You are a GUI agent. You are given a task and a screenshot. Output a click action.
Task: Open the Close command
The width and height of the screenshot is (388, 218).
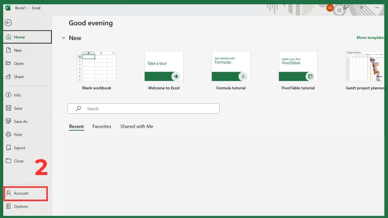(19, 161)
